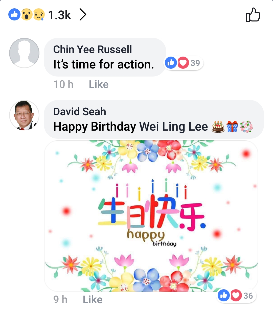Open the reactions list chevron next to 1.3k
Image resolution: width=273 pixels, height=336 pixels.
[x=83, y=14]
